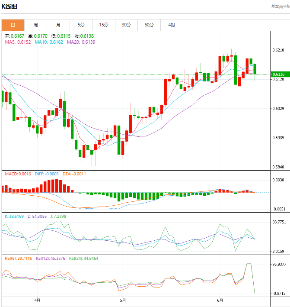Image resolution: width=290 pixels, height=307 pixels.
Task: Click the RSI(6) indicator label
Action: click(17, 259)
